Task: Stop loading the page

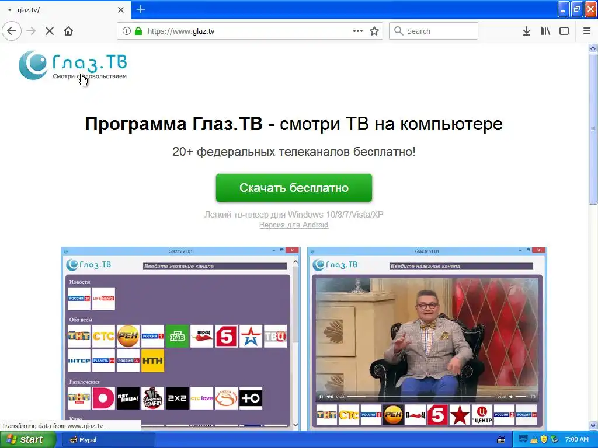Action: pos(50,31)
